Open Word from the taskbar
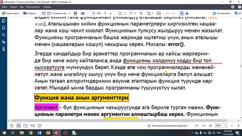242x136 pixels. 39,133
